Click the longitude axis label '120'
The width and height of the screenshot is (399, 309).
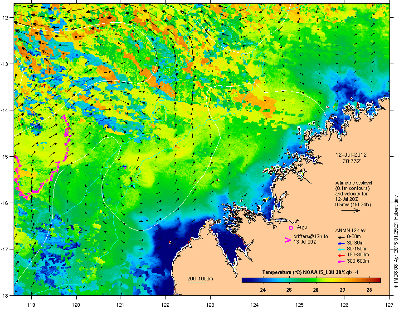76,304
